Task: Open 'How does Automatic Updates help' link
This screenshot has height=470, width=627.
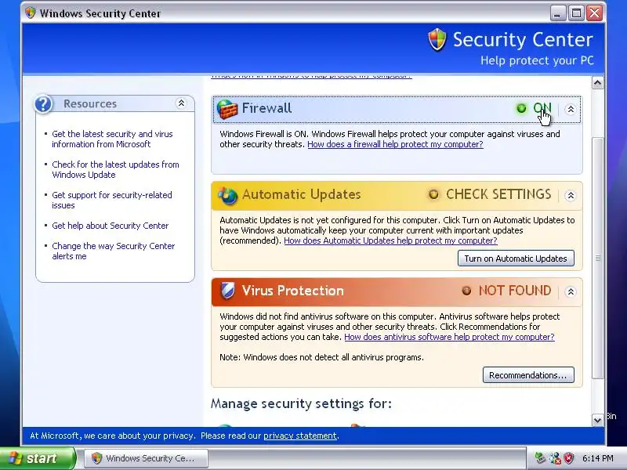Action: point(390,240)
